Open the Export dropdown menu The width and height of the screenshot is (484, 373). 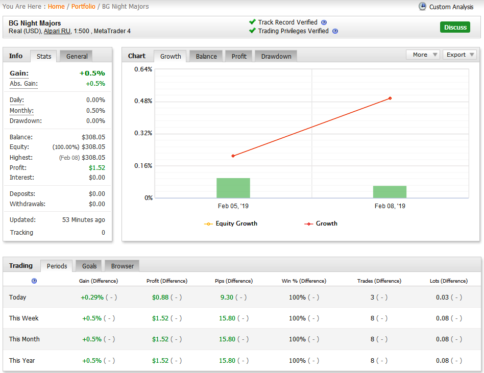point(459,55)
